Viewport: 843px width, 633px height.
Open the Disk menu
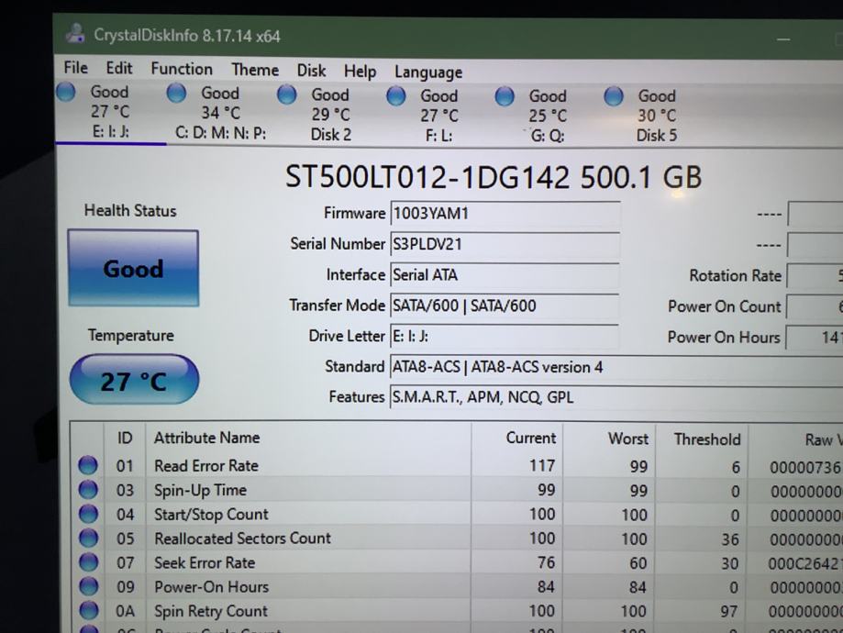311,71
